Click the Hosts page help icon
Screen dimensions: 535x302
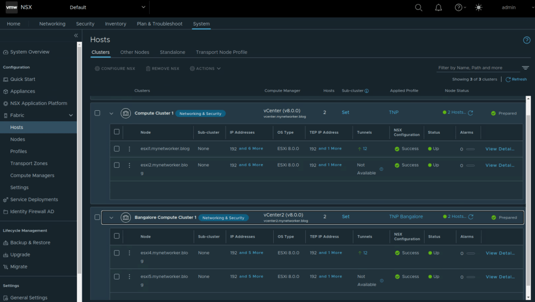(x=527, y=40)
